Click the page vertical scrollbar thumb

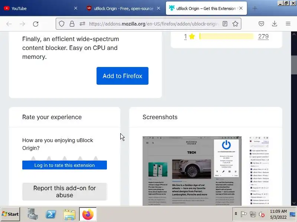click(x=294, y=65)
